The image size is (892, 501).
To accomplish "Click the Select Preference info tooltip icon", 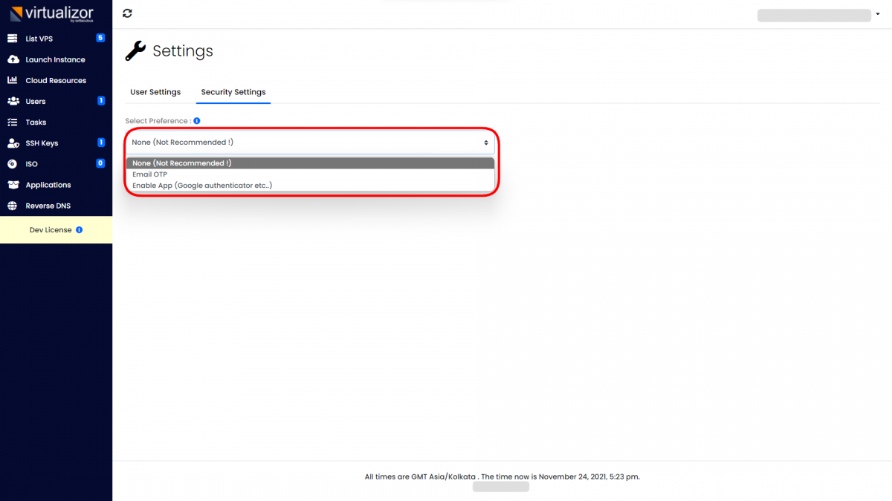I will (195, 120).
